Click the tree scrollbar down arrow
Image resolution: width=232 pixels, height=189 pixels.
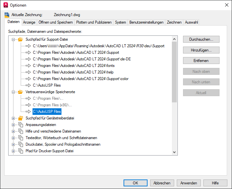[x=174, y=152]
